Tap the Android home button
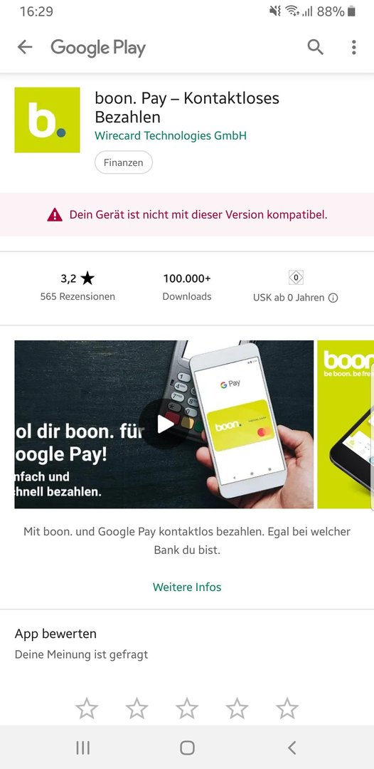The image size is (374, 769). pyautogui.click(x=187, y=748)
